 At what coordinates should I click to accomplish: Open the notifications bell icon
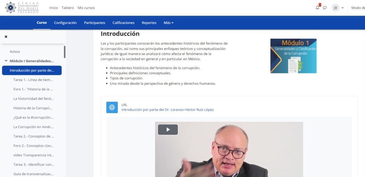(318, 8)
